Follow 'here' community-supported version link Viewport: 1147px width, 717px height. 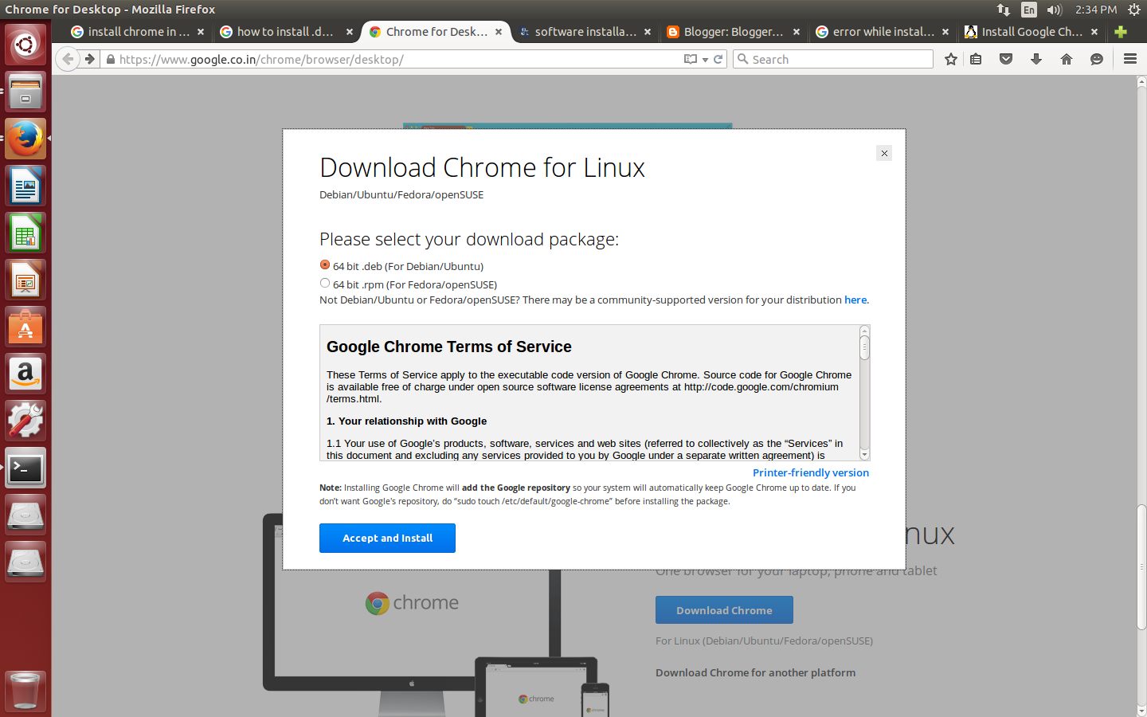click(855, 300)
